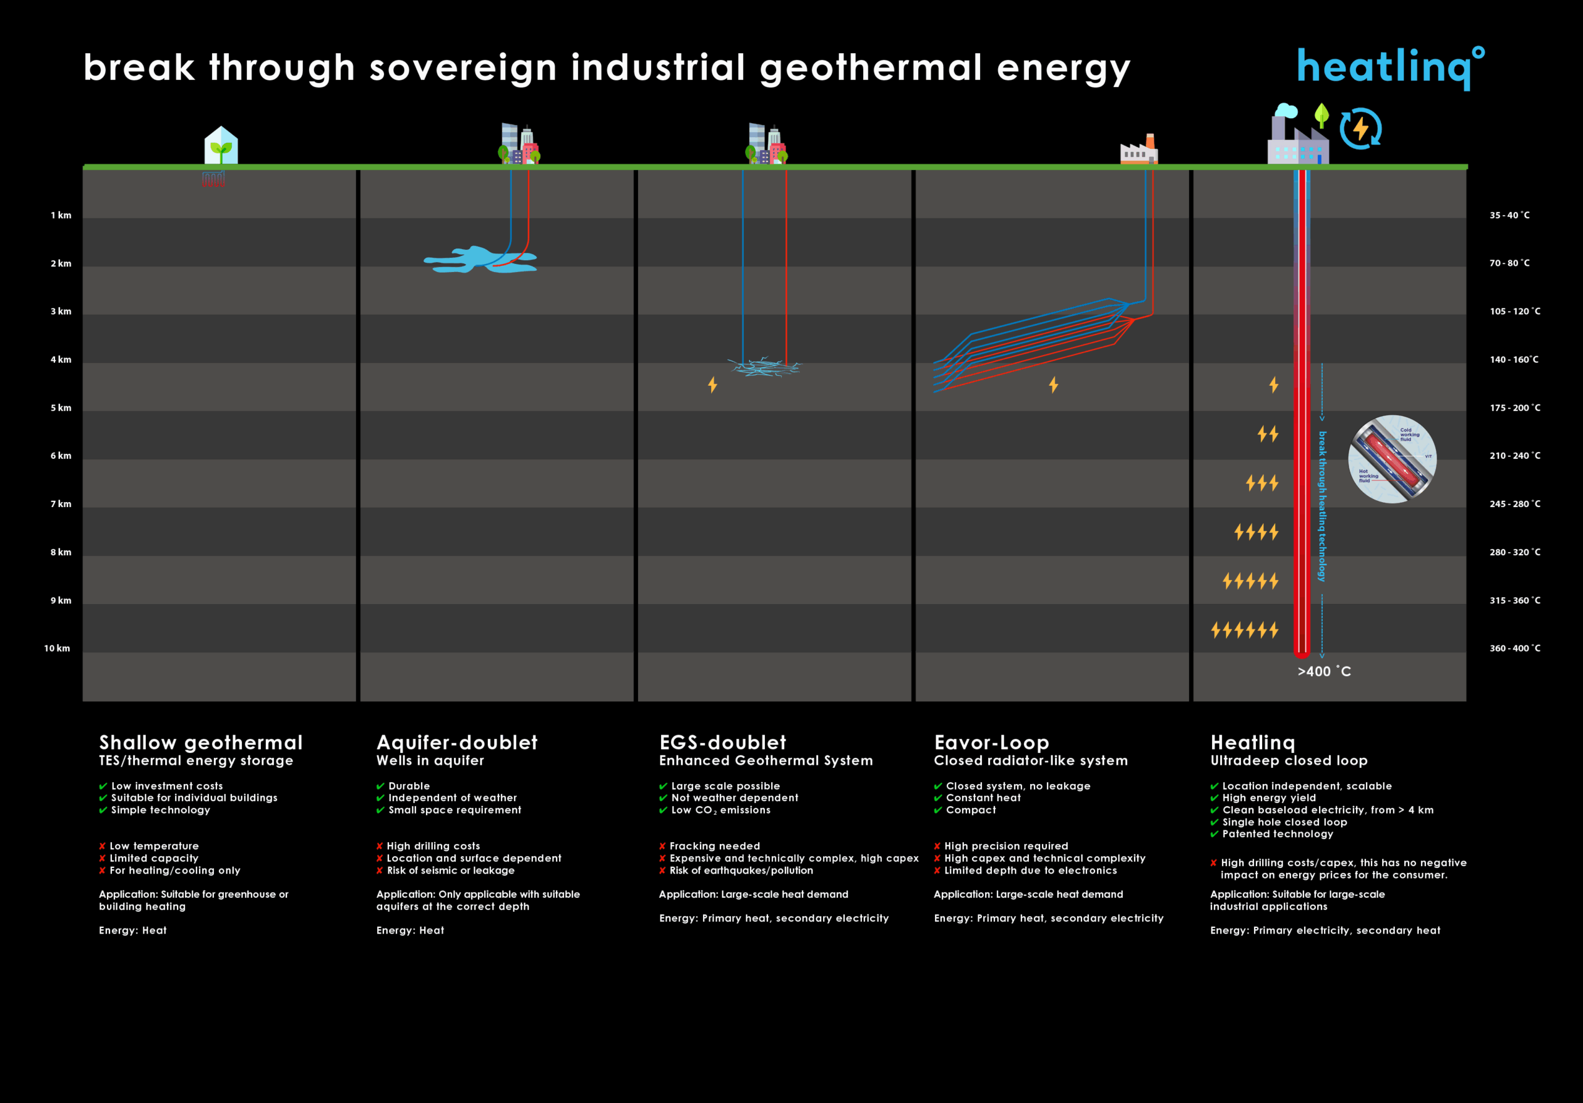Image resolution: width=1583 pixels, height=1103 pixels.
Task: Click the main title 'break through sovereign industrial geothermal energy'
Action: coord(607,68)
